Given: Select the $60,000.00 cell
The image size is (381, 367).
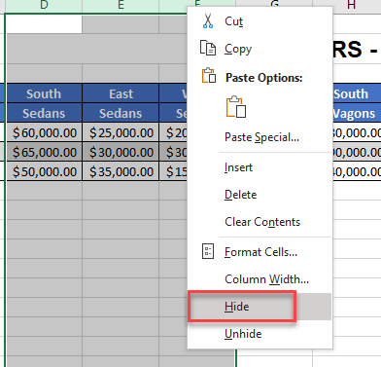Looking at the screenshot, I should [44, 132].
